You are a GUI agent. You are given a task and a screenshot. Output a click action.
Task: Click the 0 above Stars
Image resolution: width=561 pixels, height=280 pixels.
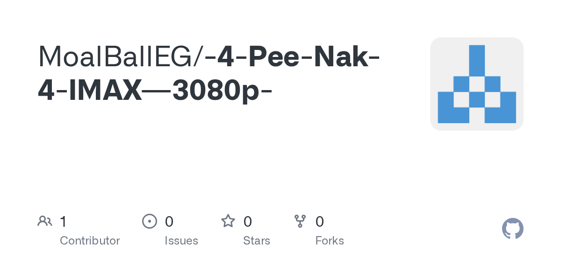248,222
